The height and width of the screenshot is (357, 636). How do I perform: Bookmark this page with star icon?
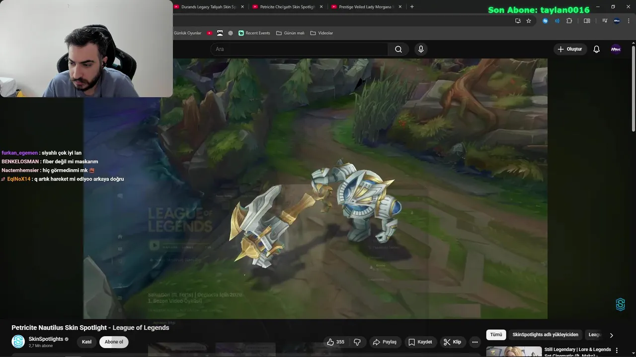pos(529,21)
